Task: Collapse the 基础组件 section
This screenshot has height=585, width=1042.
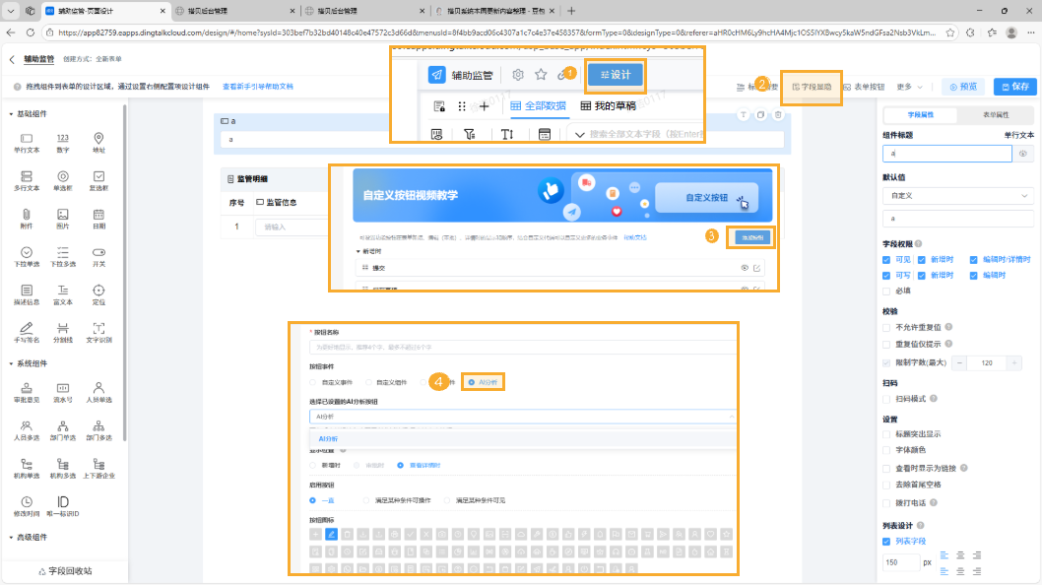Action: [30, 114]
